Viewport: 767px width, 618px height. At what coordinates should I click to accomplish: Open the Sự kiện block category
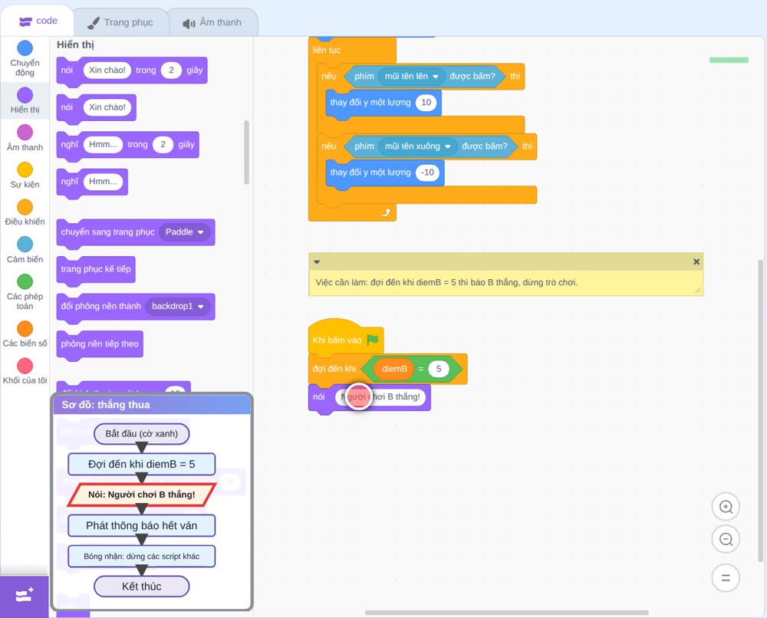click(x=25, y=175)
